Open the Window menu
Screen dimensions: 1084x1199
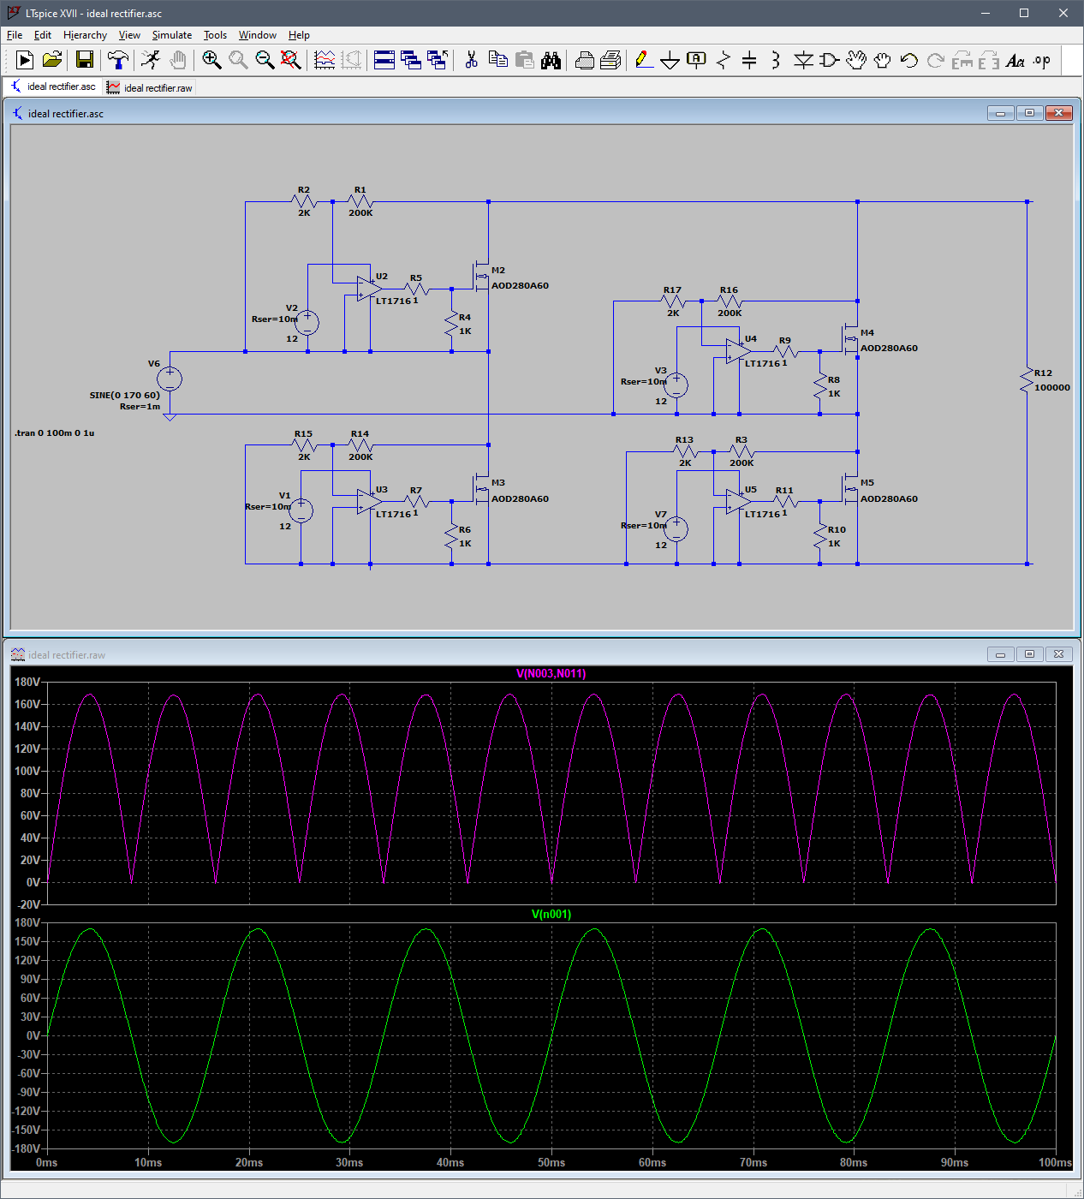(x=257, y=35)
